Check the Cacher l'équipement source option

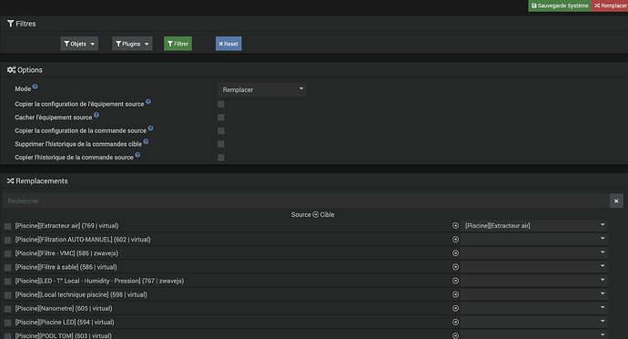pos(221,118)
